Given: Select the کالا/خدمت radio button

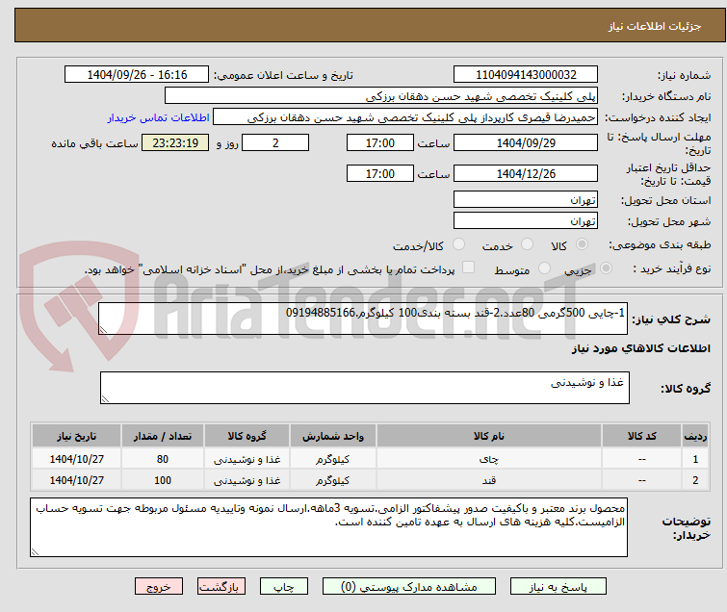Looking at the screenshot, I should point(458,244).
